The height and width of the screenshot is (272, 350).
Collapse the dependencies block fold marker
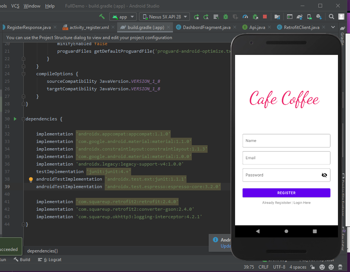coord(23,119)
